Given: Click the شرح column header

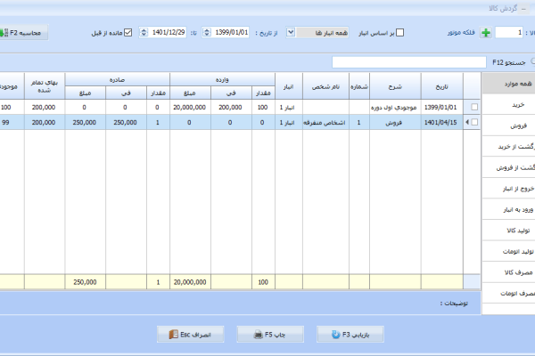Looking at the screenshot, I should (x=395, y=86).
